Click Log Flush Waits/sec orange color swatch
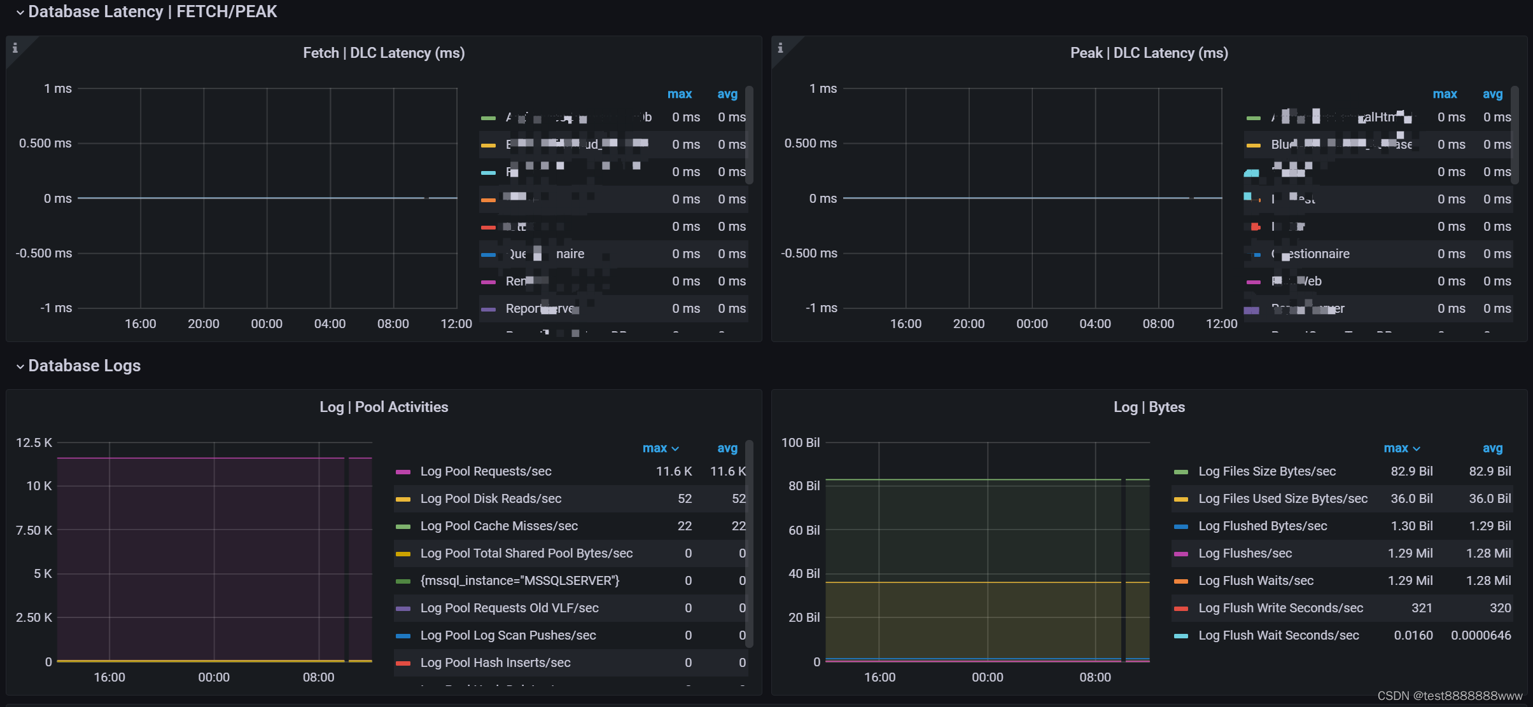 click(x=1181, y=581)
